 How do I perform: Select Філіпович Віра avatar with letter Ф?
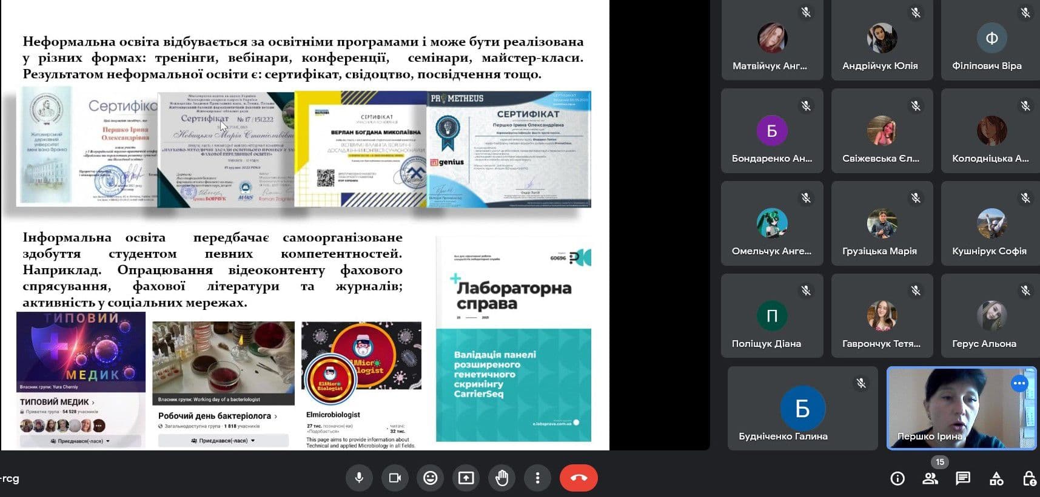pos(991,38)
